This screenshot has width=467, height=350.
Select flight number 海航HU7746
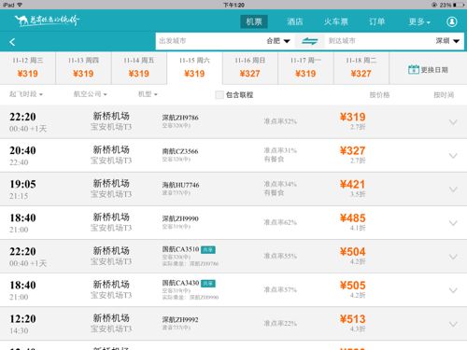coord(180,185)
